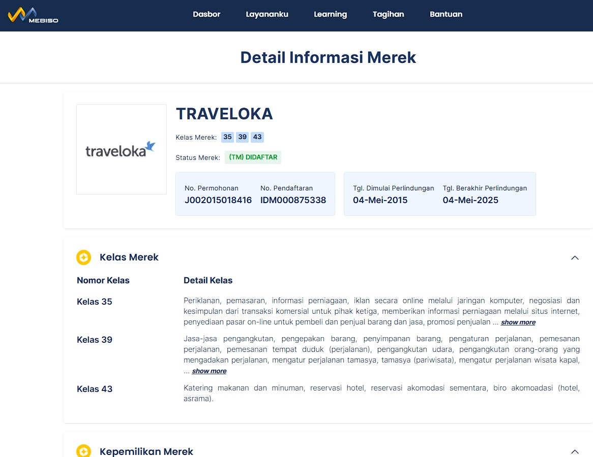Viewport: 593px width, 457px height.
Task: Collapse the Kepemilikan Merek section
Action: point(575,451)
